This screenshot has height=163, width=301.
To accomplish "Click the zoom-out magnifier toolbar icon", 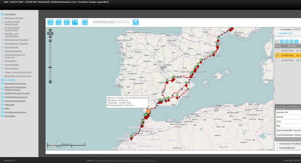I will 58,22.
